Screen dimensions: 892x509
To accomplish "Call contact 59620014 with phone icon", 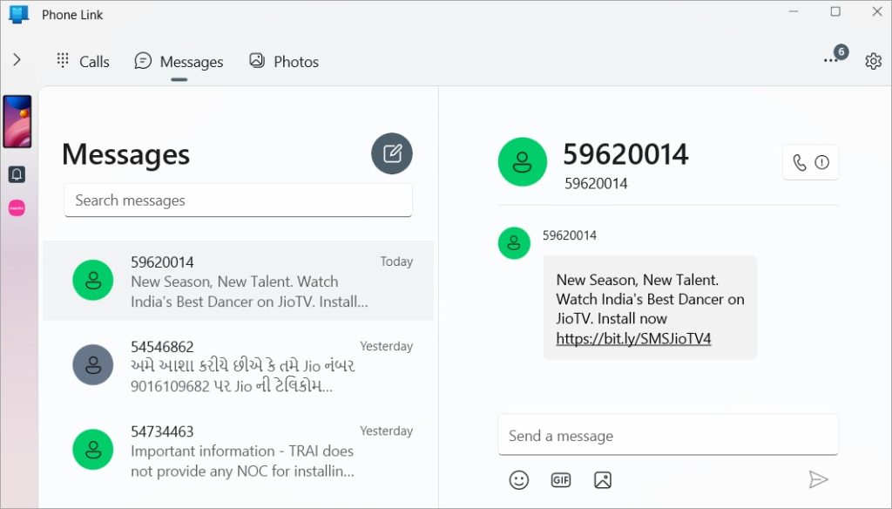I will (800, 162).
